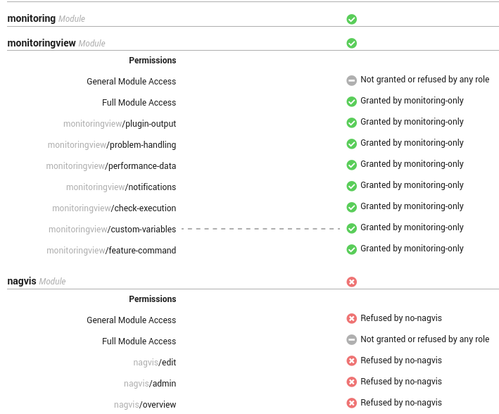Click 'Not granted or refused by any role' under monitoringview
The image size is (499, 414).
[x=425, y=80]
